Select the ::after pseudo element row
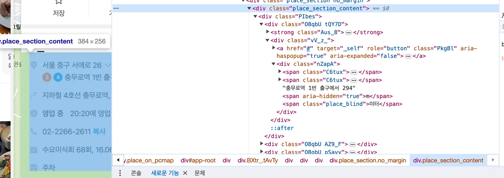Viewport: 504px width, 178px height. point(282,128)
